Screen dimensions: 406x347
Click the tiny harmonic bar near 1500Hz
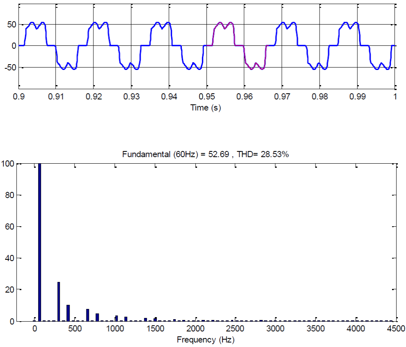point(156,320)
